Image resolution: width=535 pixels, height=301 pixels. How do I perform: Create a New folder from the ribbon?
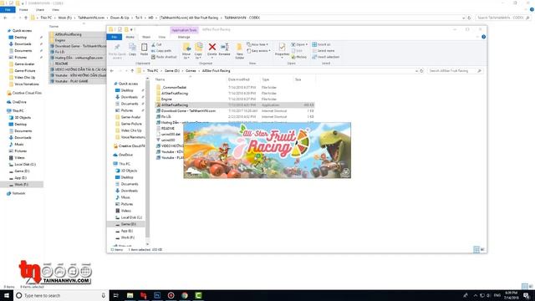(240, 51)
